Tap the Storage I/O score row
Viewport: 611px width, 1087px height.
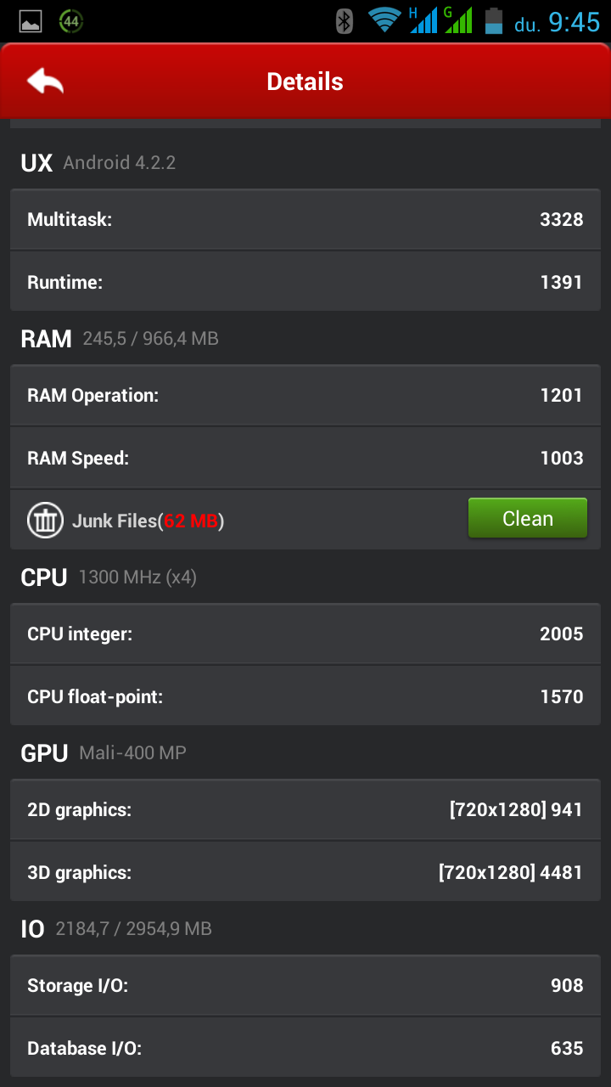point(305,986)
